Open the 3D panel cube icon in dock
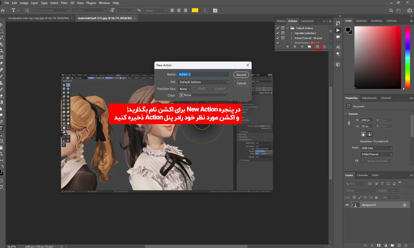 coord(338,64)
